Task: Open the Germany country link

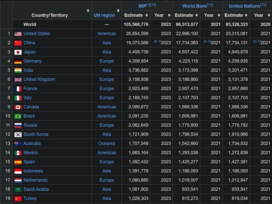Action: [33, 61]
